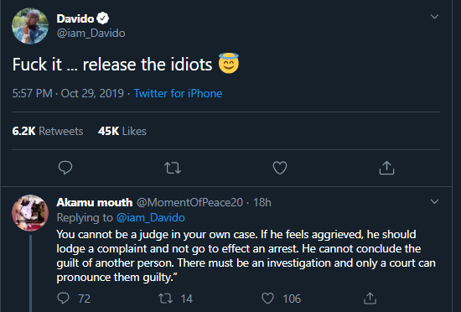Reply to Akamu mouth's comment
Viewport: 461px width, 312px height.
pos(63,299)
